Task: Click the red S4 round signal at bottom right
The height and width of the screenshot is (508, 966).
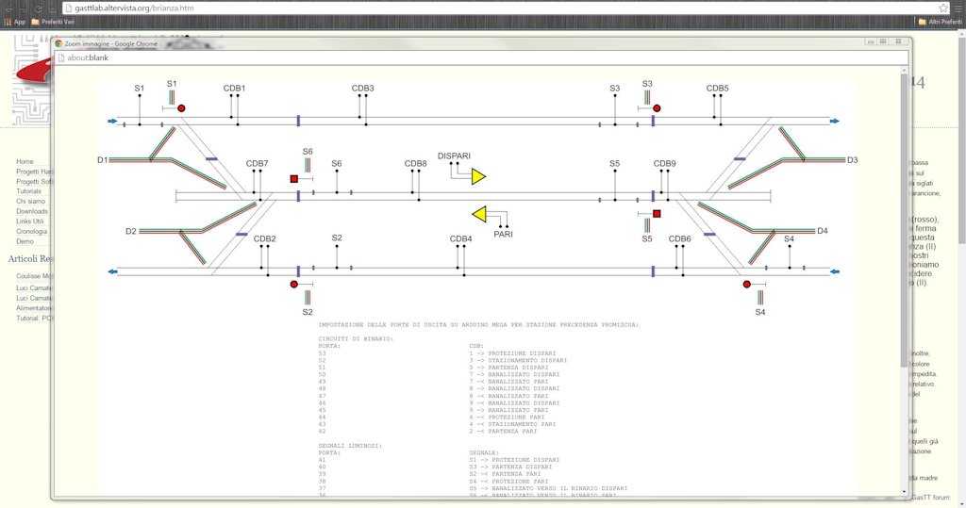Action: pos(747,285)
